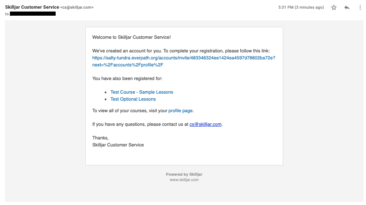The height and width of the screenshot is (205, 366).
Task: Click 'Powered by Skilljar' footer text
Action: tap(184, 174)
